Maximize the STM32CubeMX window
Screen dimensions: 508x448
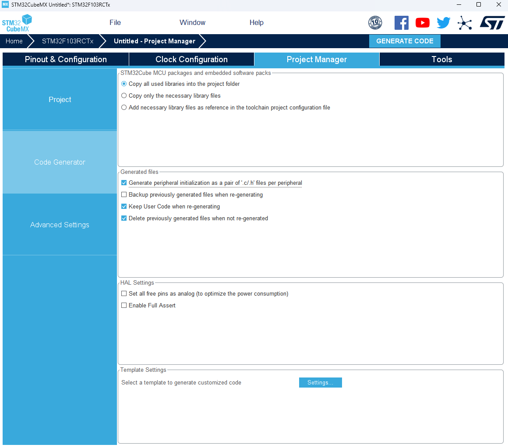tap(479, 4)
